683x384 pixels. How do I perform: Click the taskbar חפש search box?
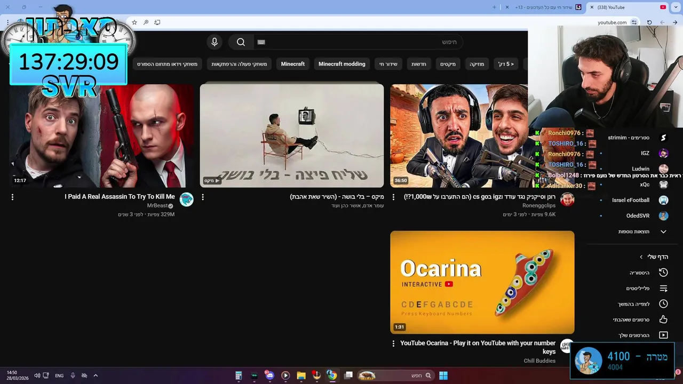395,375
